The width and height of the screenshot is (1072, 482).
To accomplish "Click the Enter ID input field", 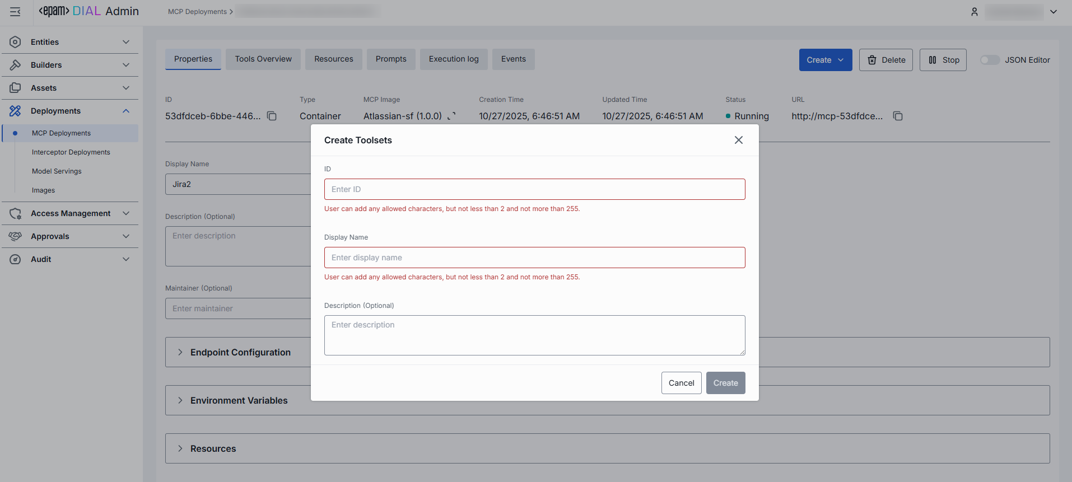I will coord(534,189).
